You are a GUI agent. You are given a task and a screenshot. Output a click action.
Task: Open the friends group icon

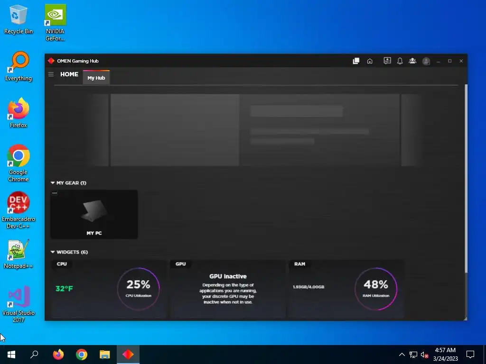[x=412, y=61]
